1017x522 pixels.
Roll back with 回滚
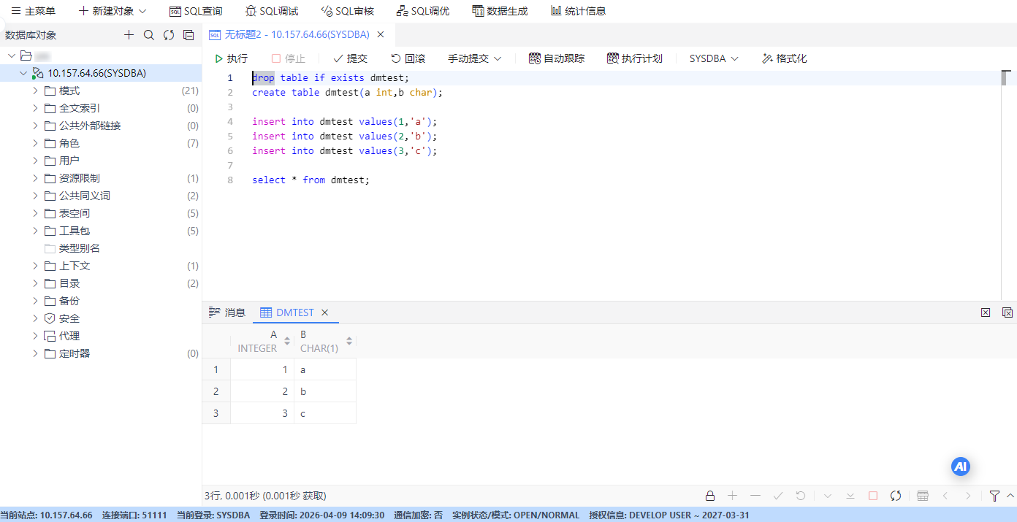[x=408, y=58]
